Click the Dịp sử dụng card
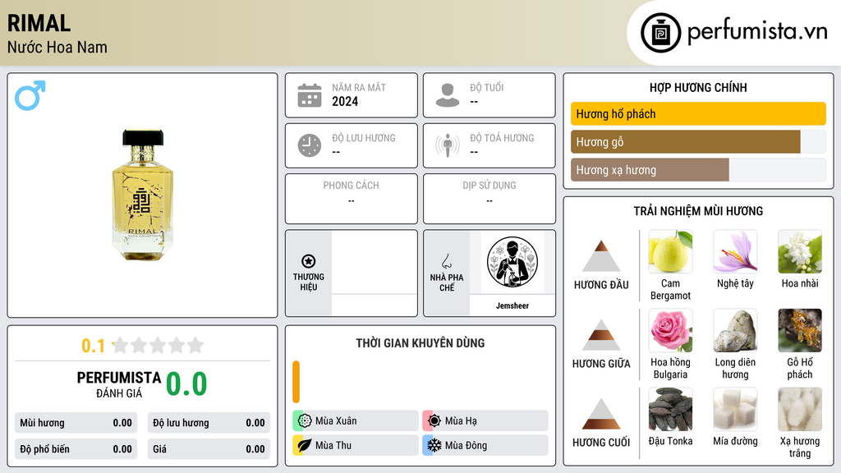Screen dimensions: 841x473 (489, 199)
